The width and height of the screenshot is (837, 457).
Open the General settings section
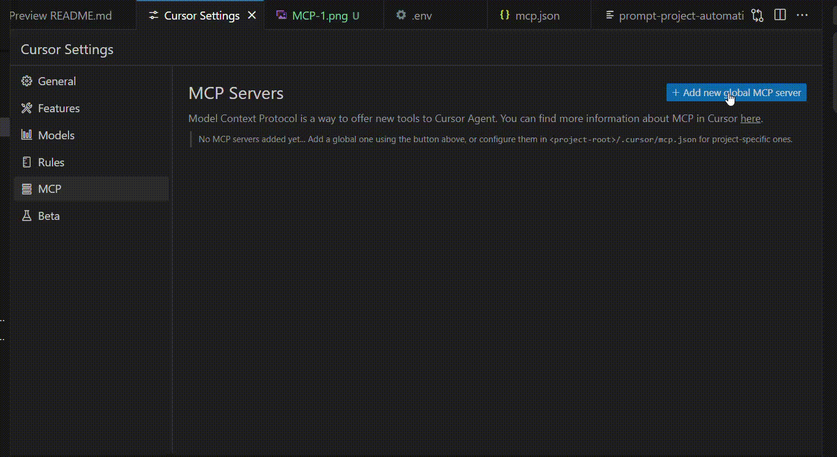pos(91,81)
